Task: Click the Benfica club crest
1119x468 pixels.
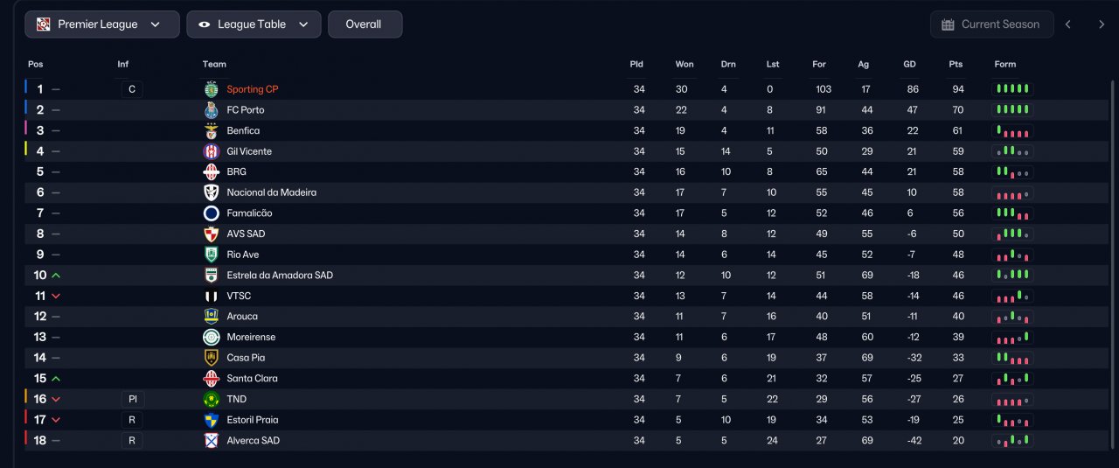Action: click(x=211, y=130)
